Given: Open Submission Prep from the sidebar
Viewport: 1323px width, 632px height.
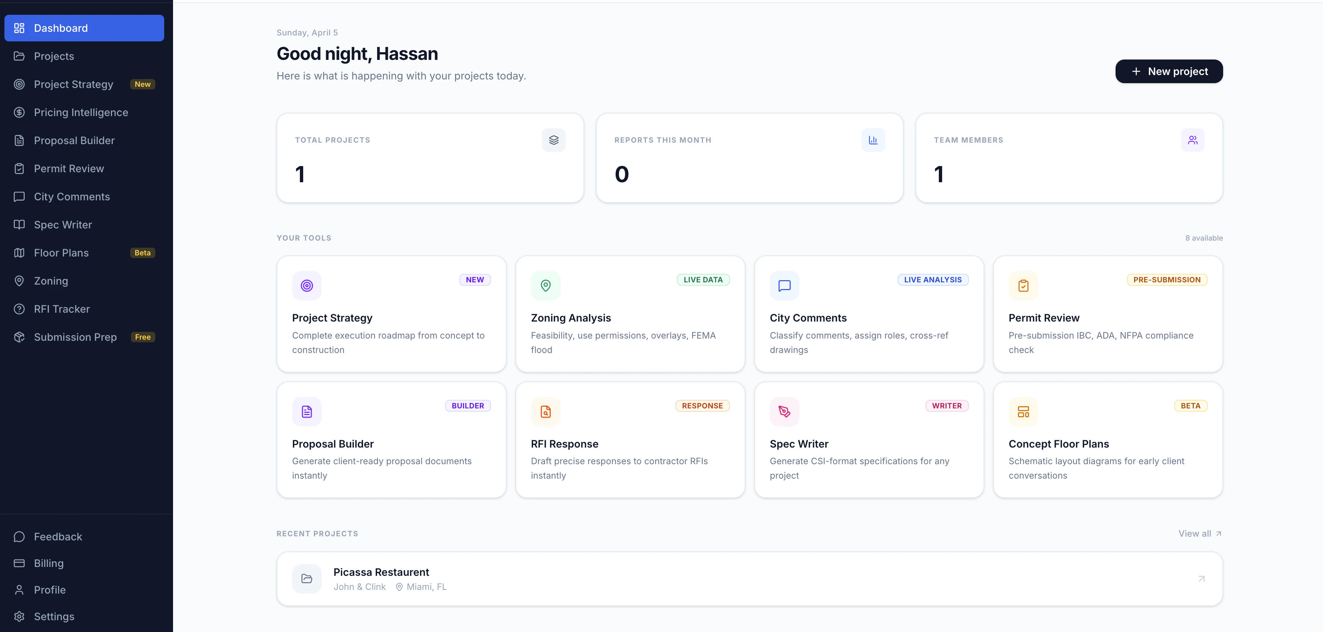Looking at the screenshot, I should coord(75,337).
